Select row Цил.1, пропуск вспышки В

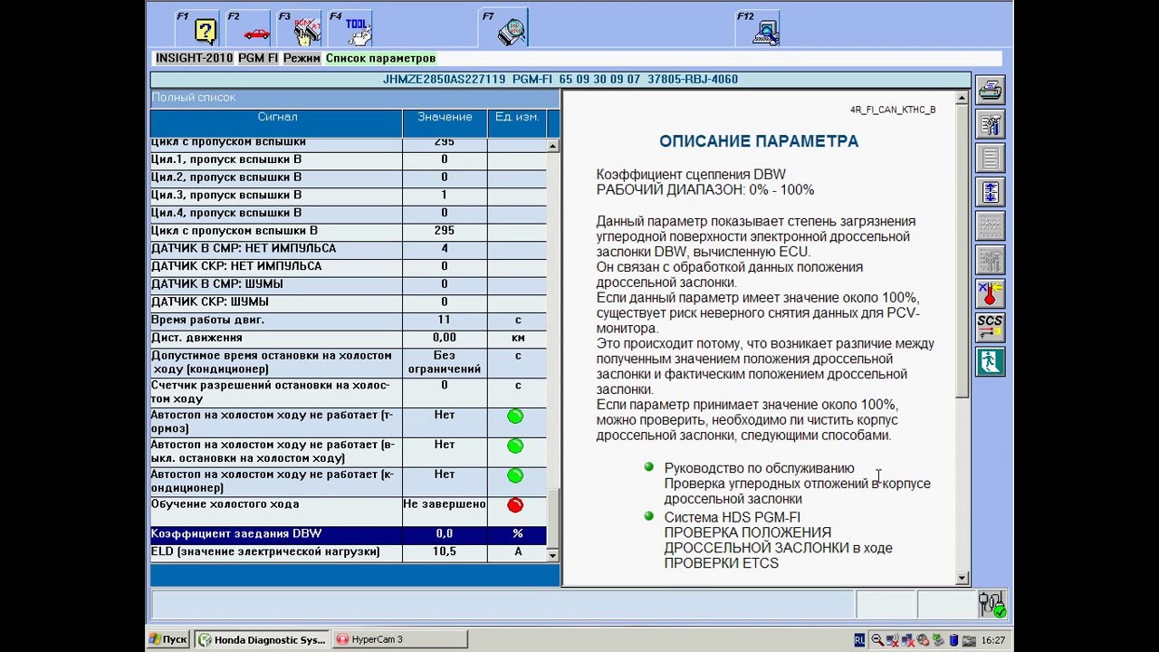(349, 159)
